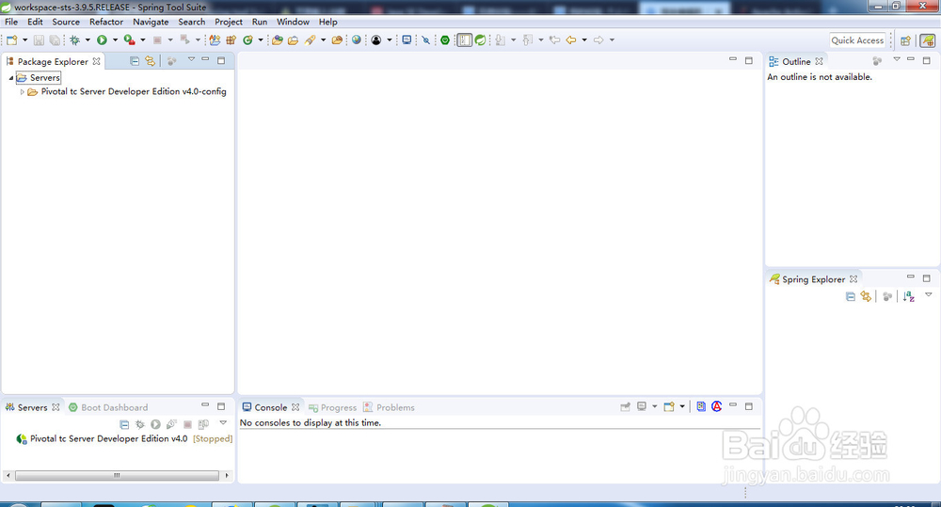
Task: Click the Servers view horizontal scrollbar
Action: click(117, 475)
